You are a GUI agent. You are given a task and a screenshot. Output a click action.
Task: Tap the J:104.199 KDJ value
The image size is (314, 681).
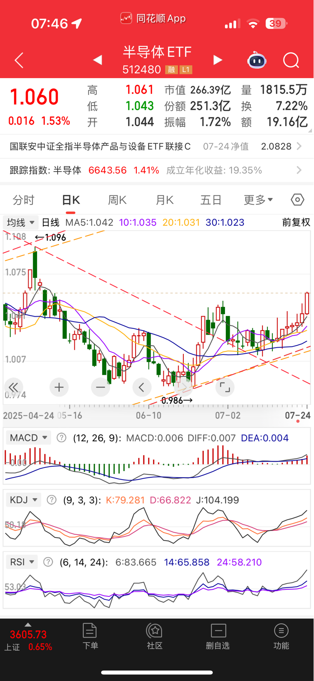[218, 500]
